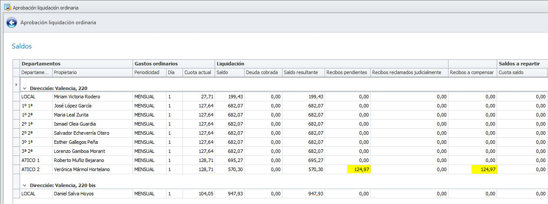Click the row indicator arrow at grid left
The image size is (548, 204).
tap(17, 84)
